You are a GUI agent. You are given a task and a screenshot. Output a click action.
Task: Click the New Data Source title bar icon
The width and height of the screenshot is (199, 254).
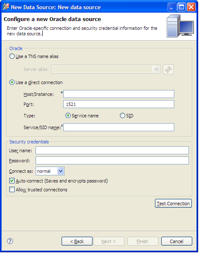click(5, 7)
